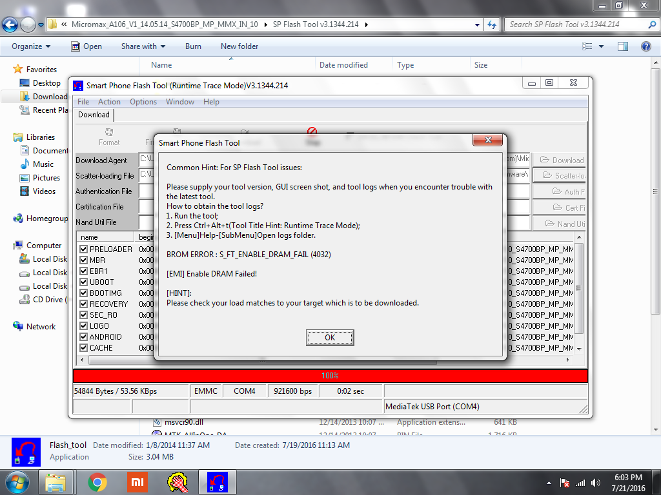Select Music in Libraries
This screenshot has height=495, width=661.
coord(37,164)
